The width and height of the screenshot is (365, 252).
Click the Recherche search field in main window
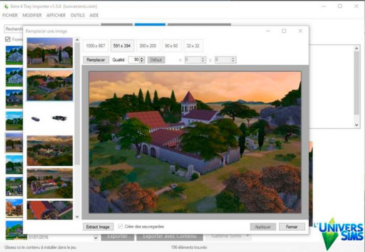point(14,29)
